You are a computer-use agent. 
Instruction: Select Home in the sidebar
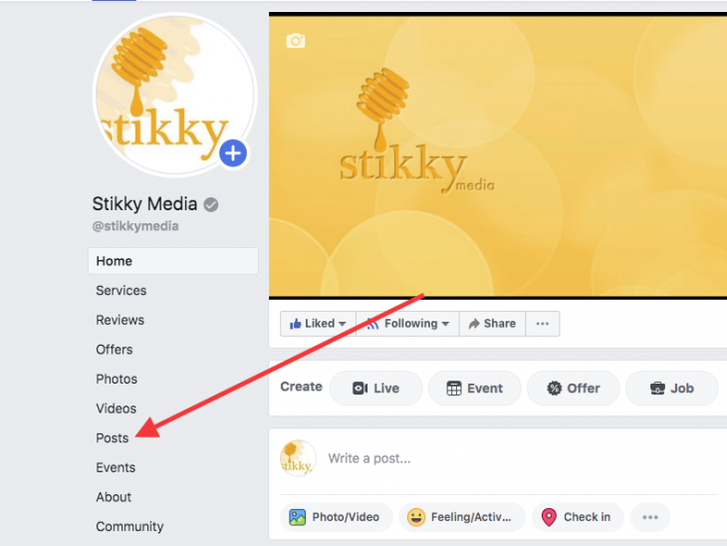click(173, 261)
